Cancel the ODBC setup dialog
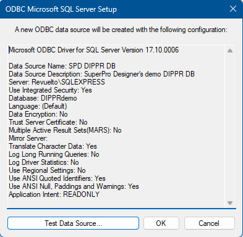Screen dimensions: 243x237 point(209,223)
